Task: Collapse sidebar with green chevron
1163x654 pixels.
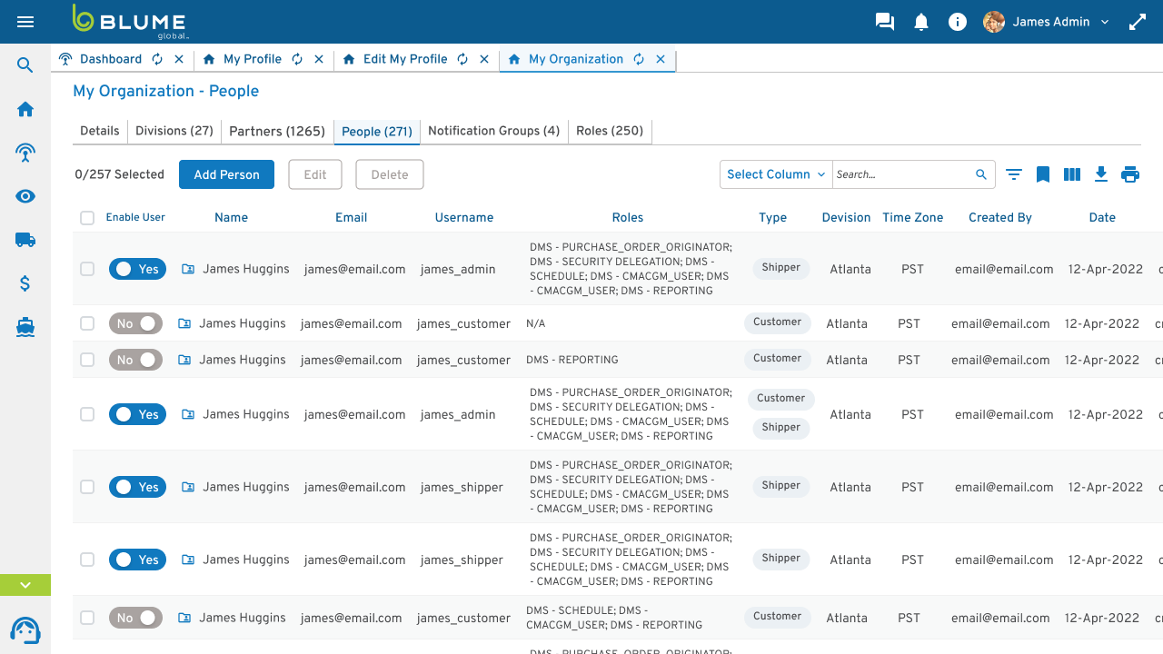Action: pyautogui.click(x=25, y=585)
